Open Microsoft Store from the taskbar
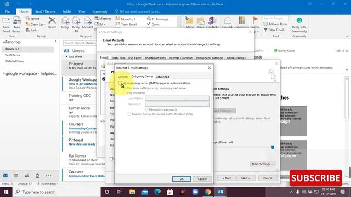 point(170,192)
